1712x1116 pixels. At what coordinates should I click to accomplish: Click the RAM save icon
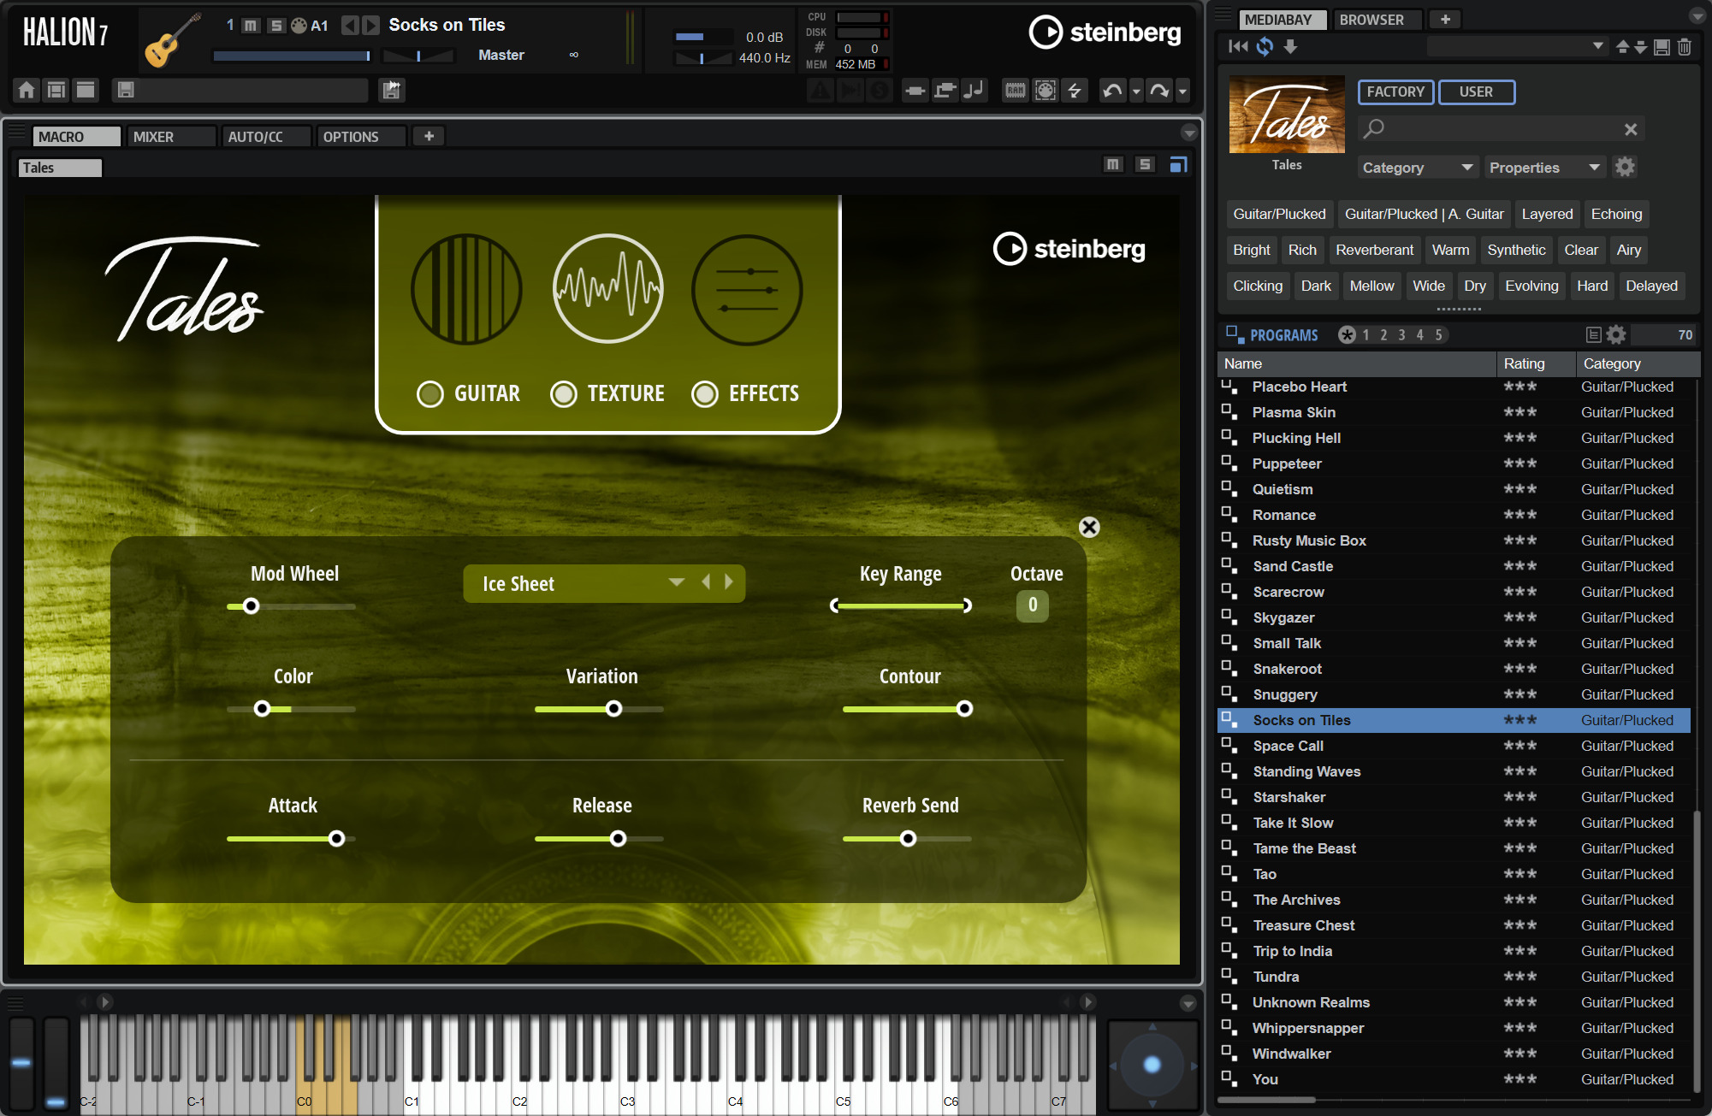tap(1015, 91)
